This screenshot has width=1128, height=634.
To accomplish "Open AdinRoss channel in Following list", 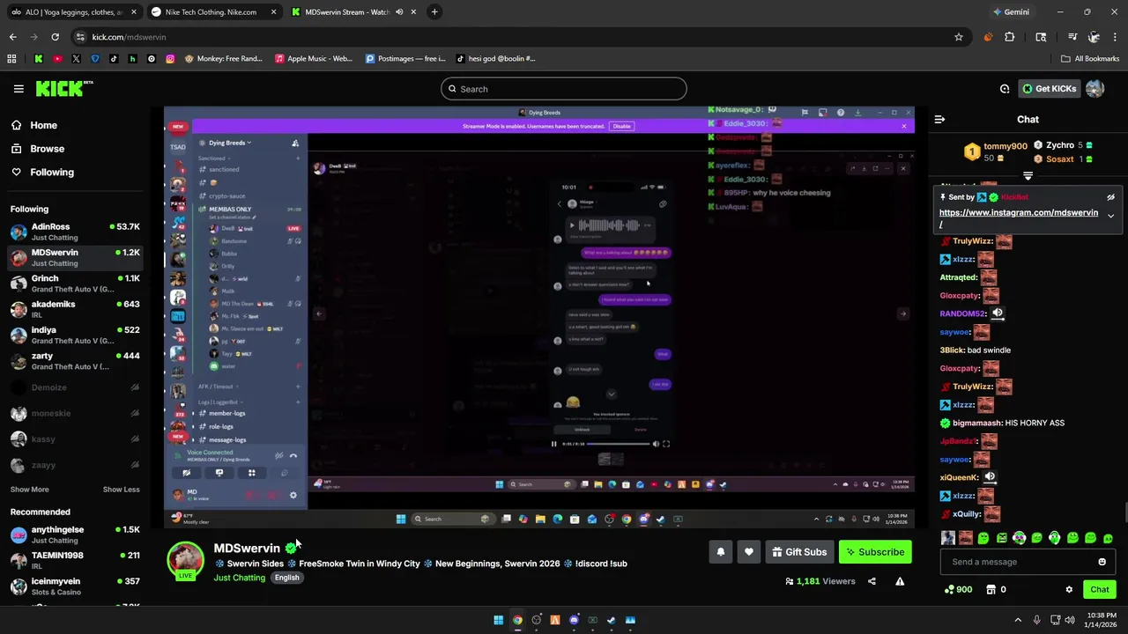I will tap(75, 232).
